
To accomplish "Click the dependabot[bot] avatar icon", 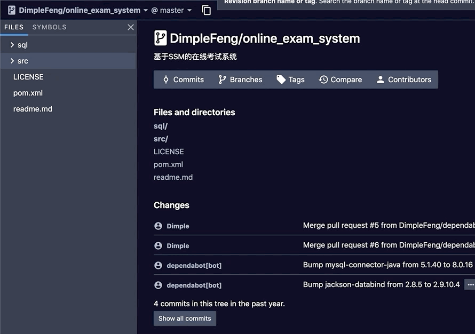I will pyautogui.click(x=158, y=265).
